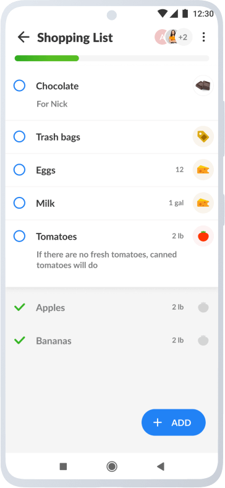Viewport: 225px width, 488px height.
Task: Tick the Milk item checkbox
Action: [x=19, y=203]
